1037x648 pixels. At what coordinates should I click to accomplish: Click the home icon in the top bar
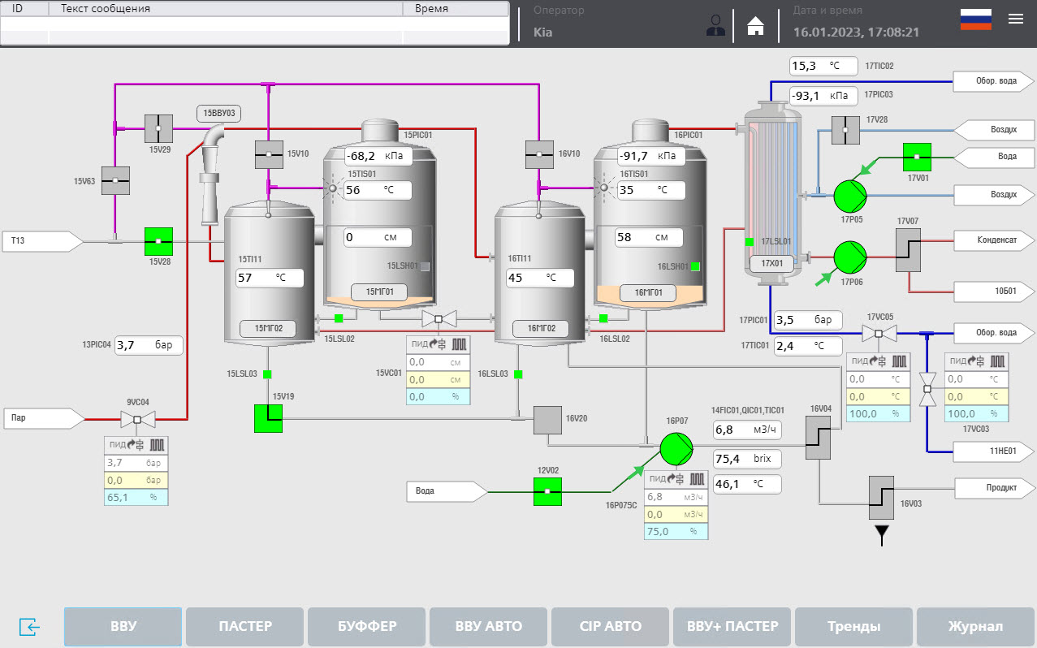coord(755,25)
